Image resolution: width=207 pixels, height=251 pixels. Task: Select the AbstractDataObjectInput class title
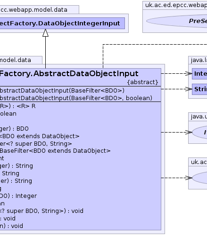69,74
